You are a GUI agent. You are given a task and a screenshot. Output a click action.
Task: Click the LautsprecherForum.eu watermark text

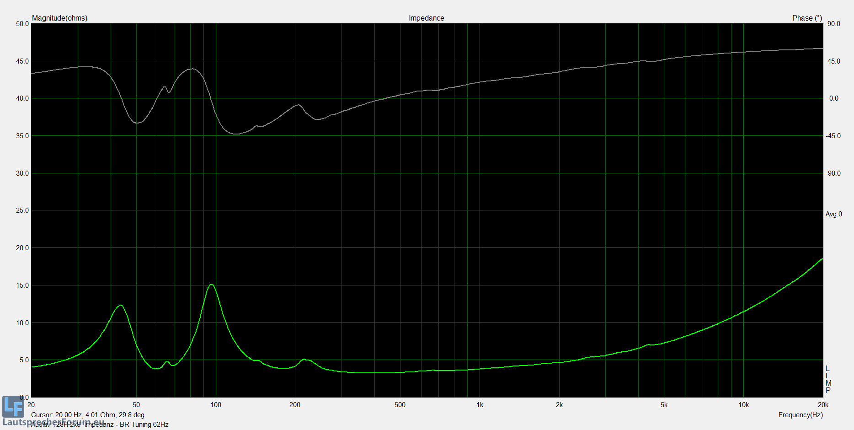[x=54, y=422]
